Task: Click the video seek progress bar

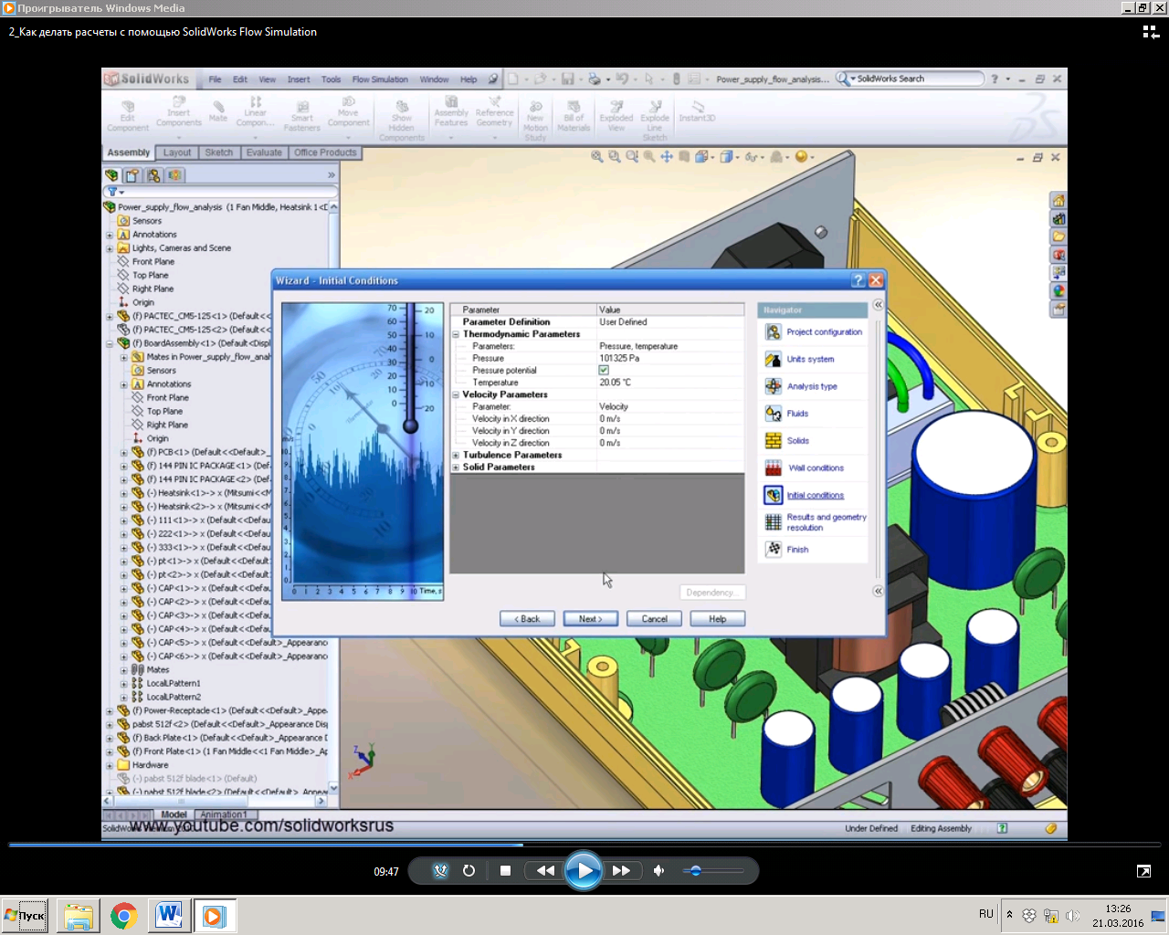Action: [x=584, y=845]
